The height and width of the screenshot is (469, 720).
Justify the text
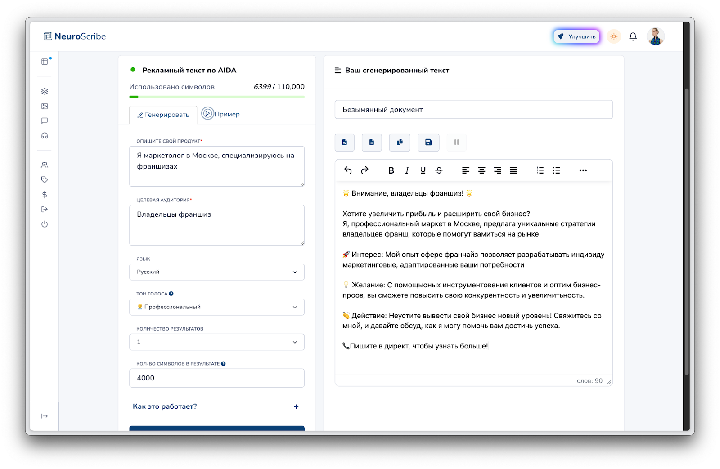coord(513,170)
